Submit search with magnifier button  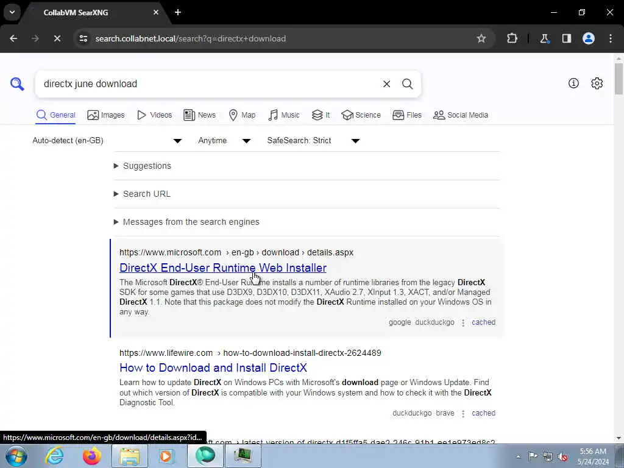point(407,84)
